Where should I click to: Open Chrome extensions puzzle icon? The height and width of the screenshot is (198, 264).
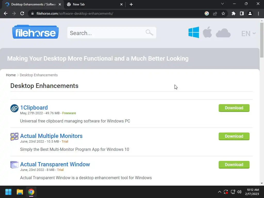[x=233, y=13]
